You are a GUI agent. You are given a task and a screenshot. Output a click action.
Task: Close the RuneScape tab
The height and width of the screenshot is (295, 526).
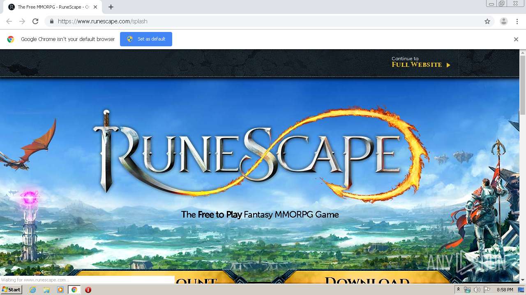coord(95,7)
